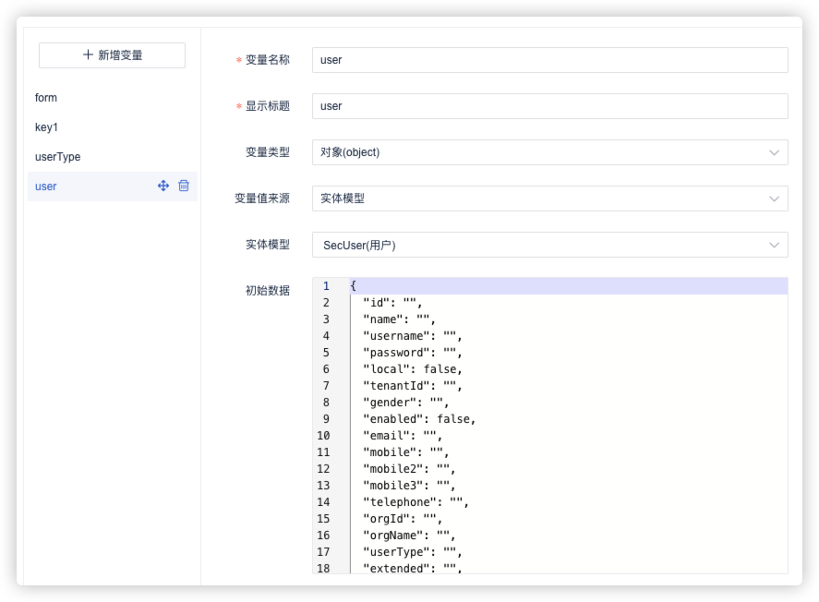Click the 新增变量 add variable button
819x602 pixels.
tap(112, 55)
